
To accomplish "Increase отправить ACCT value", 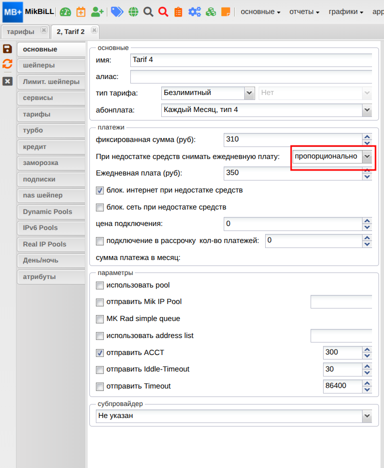I will coord(367,349).
